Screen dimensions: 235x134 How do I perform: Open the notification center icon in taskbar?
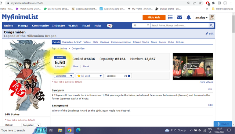tap(229, 130)
